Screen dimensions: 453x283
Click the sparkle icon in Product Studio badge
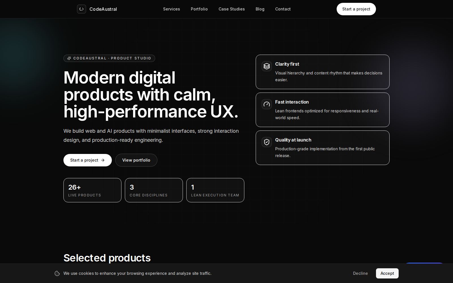pos(69,58)
